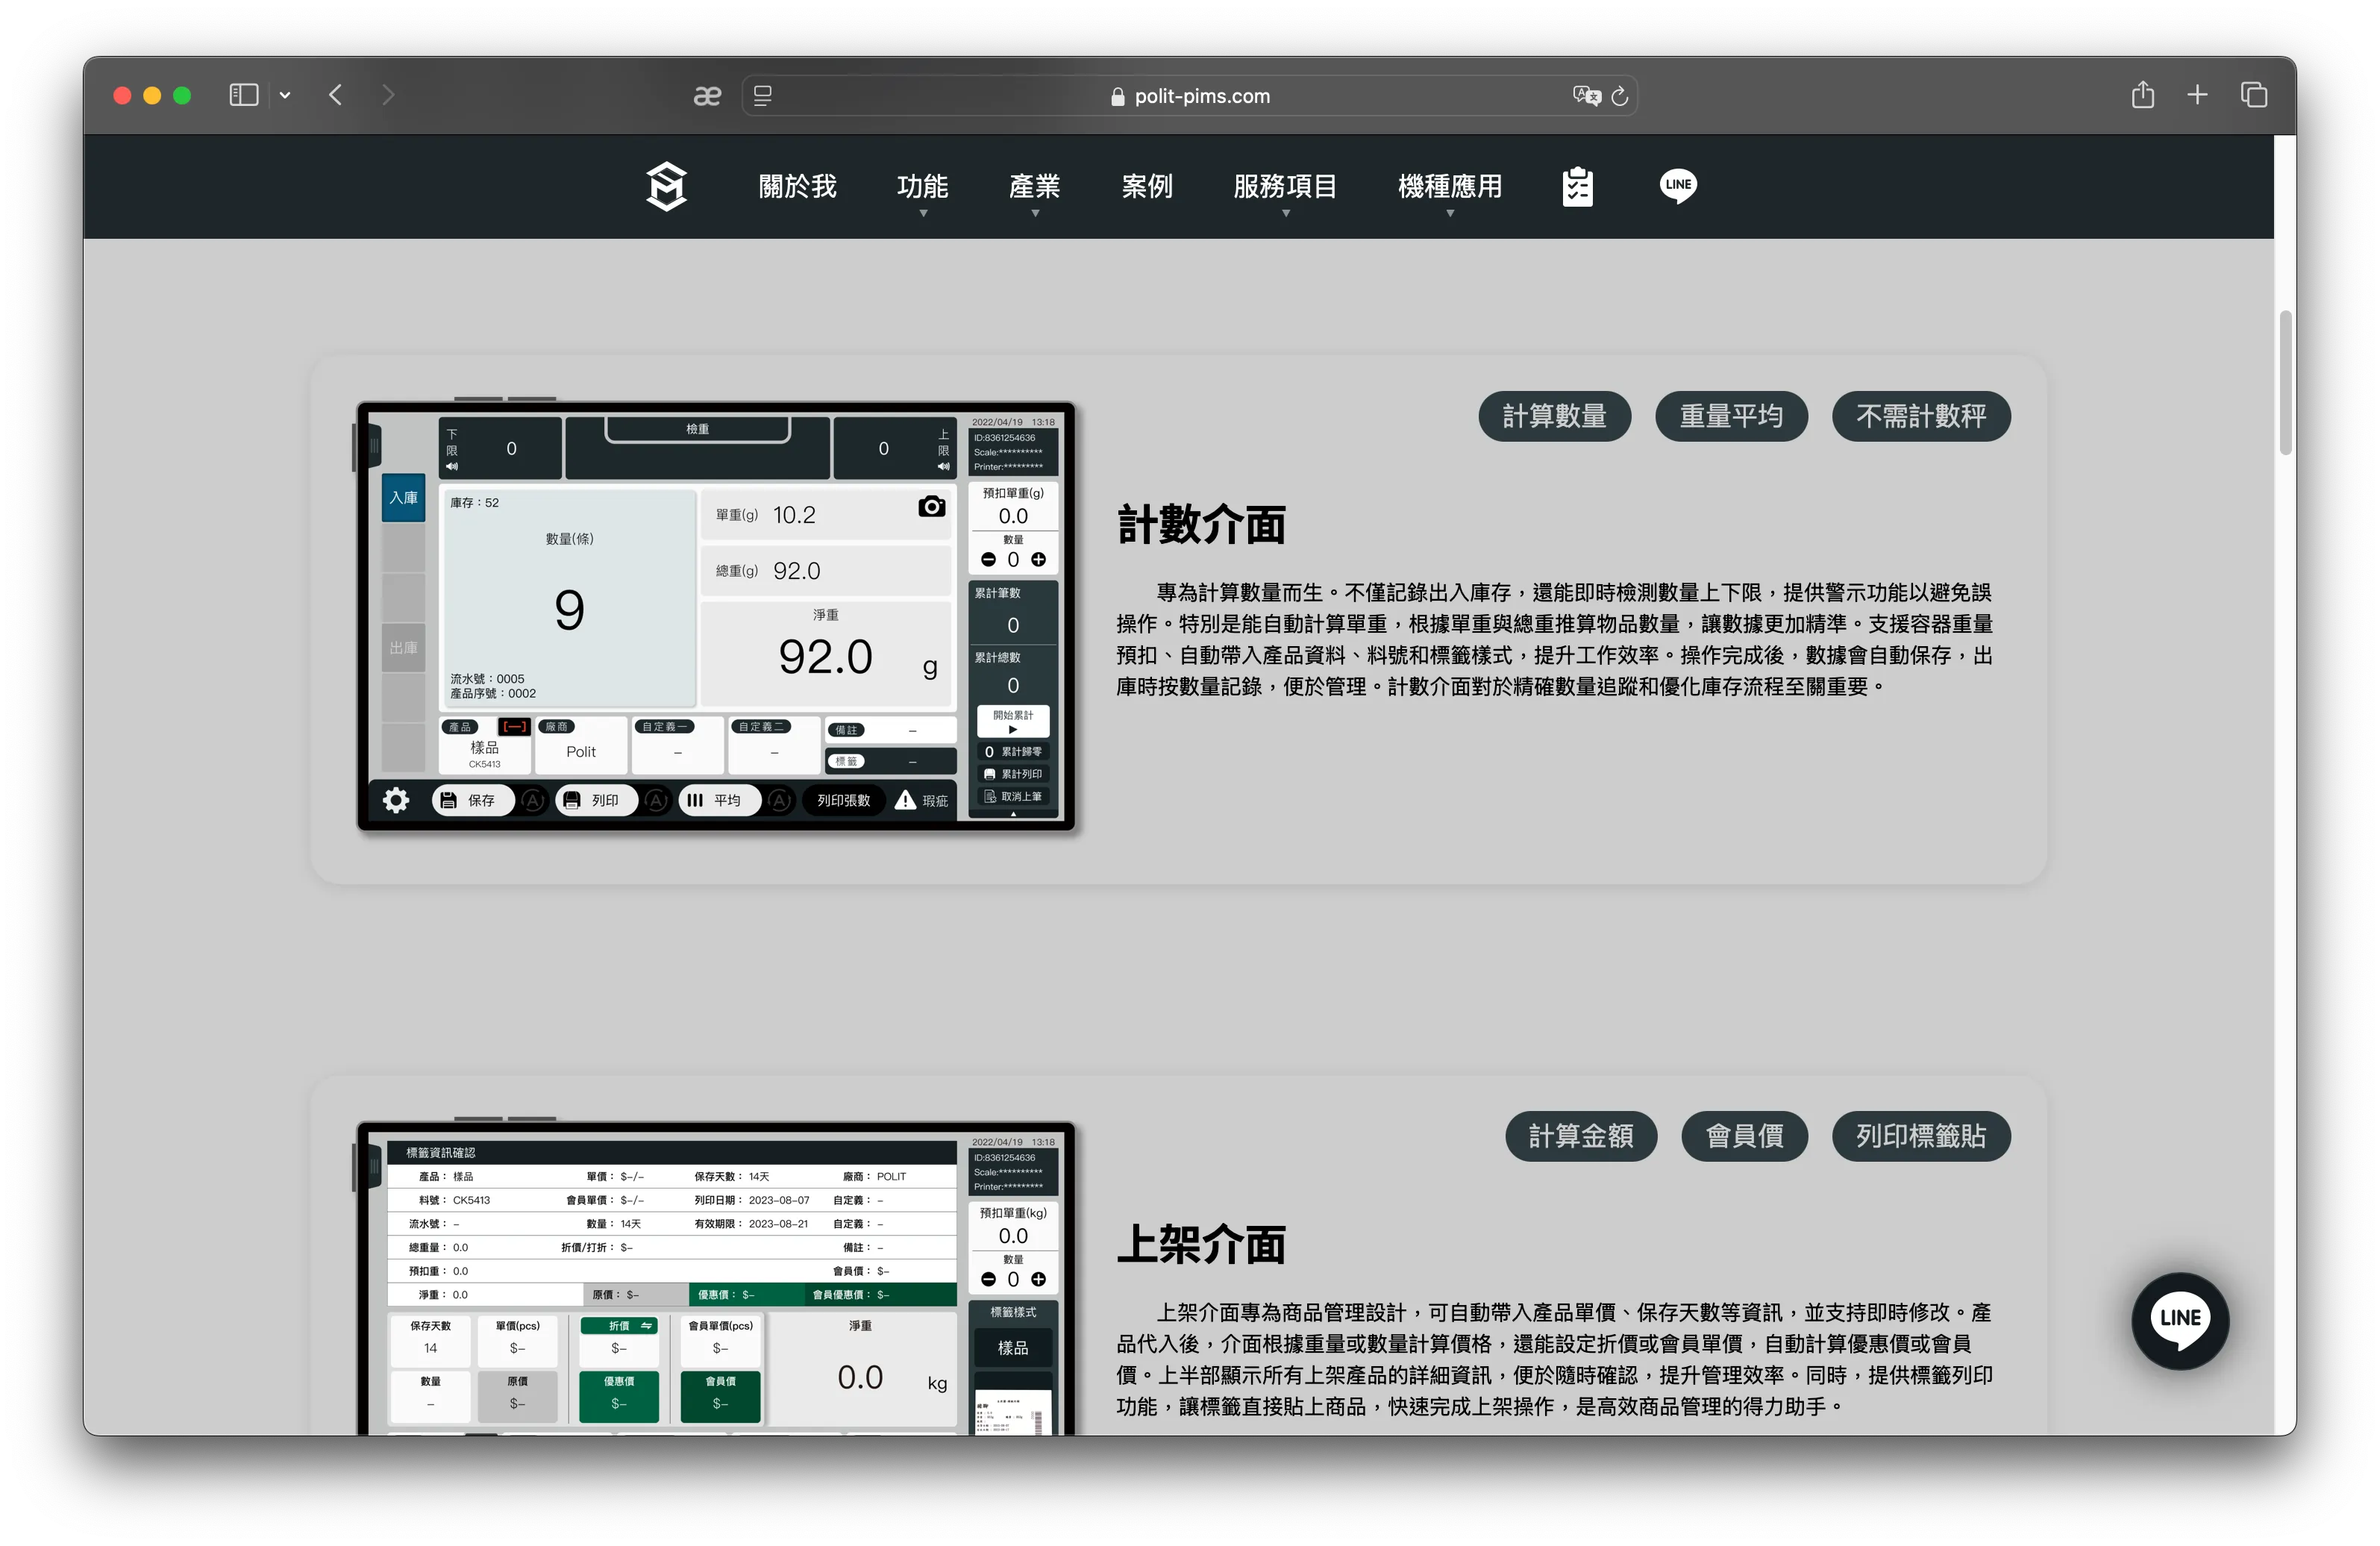Click the minus stepper in counting screenshot

988,560
